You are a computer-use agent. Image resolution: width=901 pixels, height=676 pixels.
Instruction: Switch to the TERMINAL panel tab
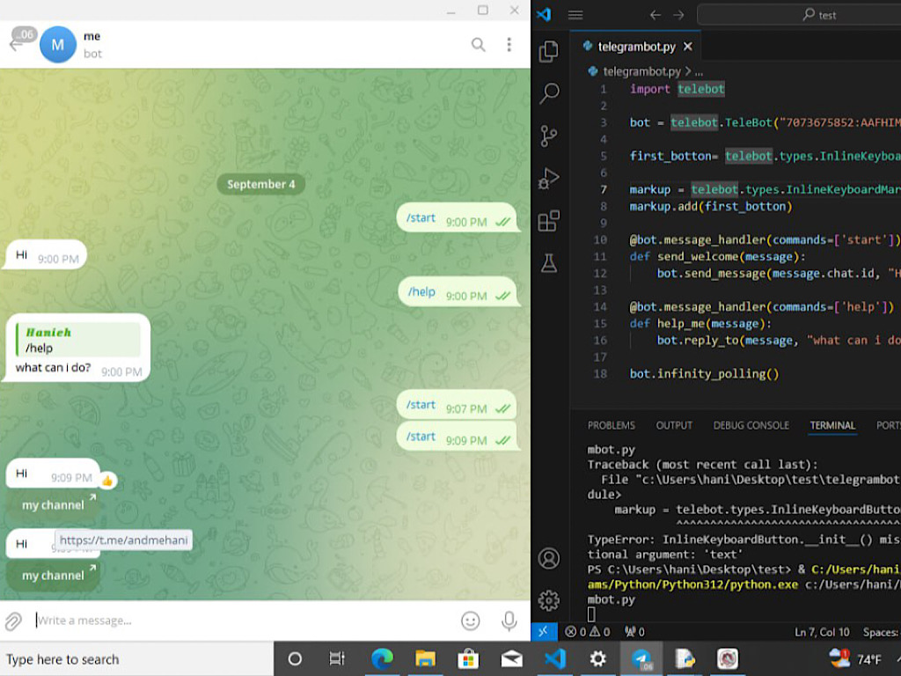pyautogui.click(x=832, y=425)
